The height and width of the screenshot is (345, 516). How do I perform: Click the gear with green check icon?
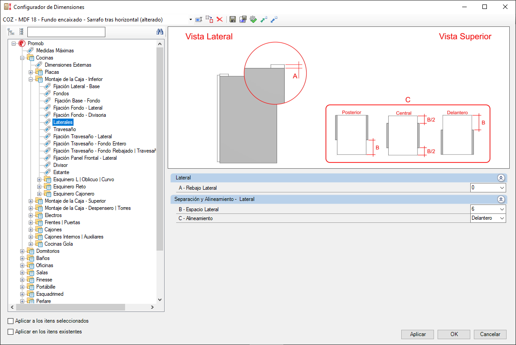pyautogui.click(x=253, y=19)
